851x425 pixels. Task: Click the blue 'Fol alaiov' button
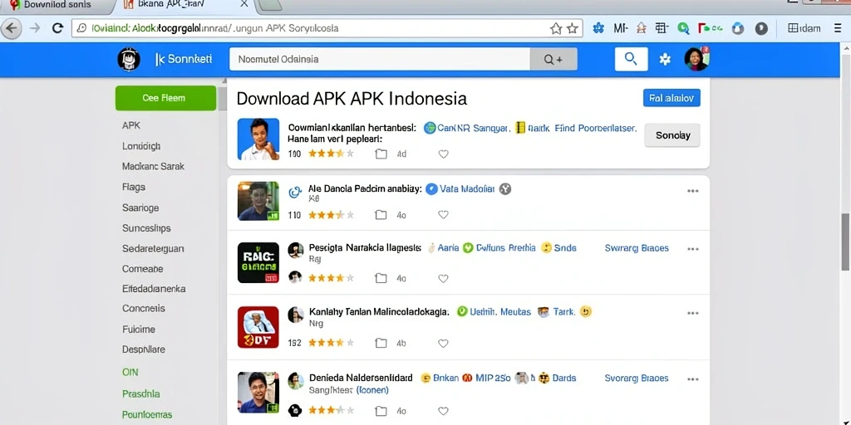pos(671,98)
